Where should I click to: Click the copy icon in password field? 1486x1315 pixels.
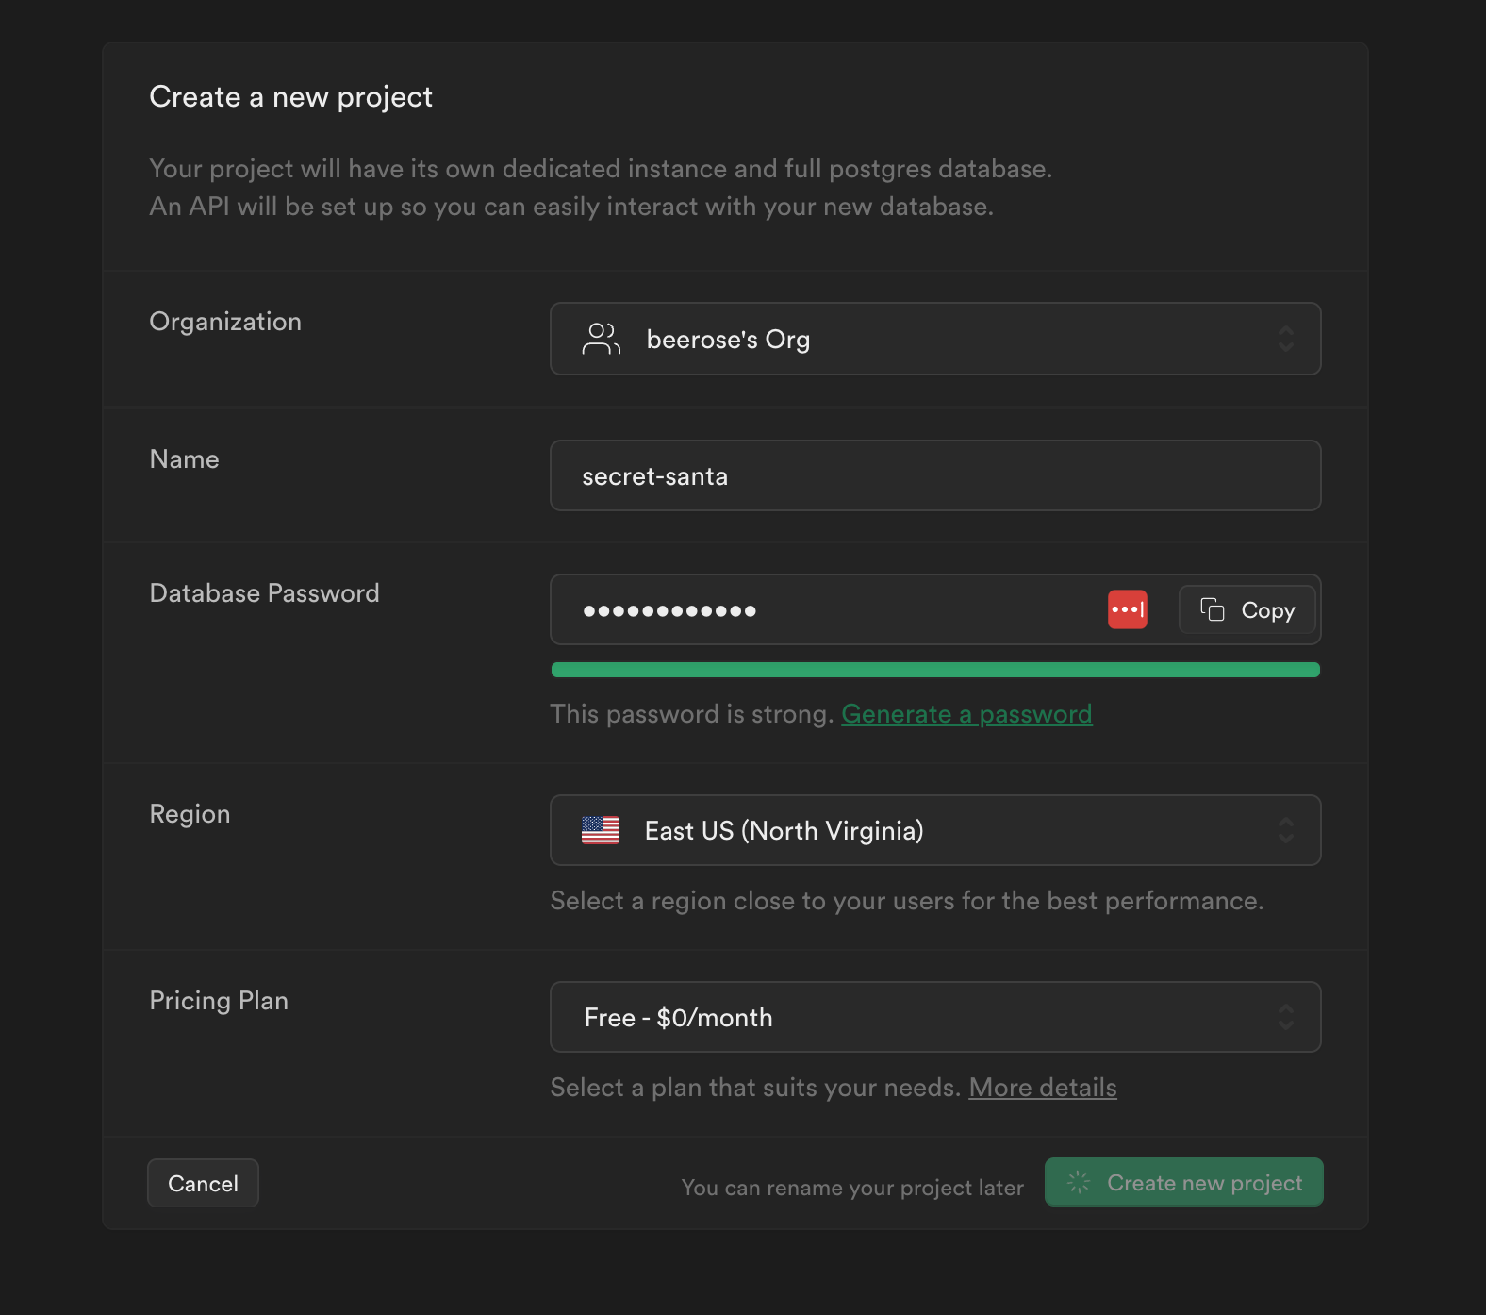1212,609
